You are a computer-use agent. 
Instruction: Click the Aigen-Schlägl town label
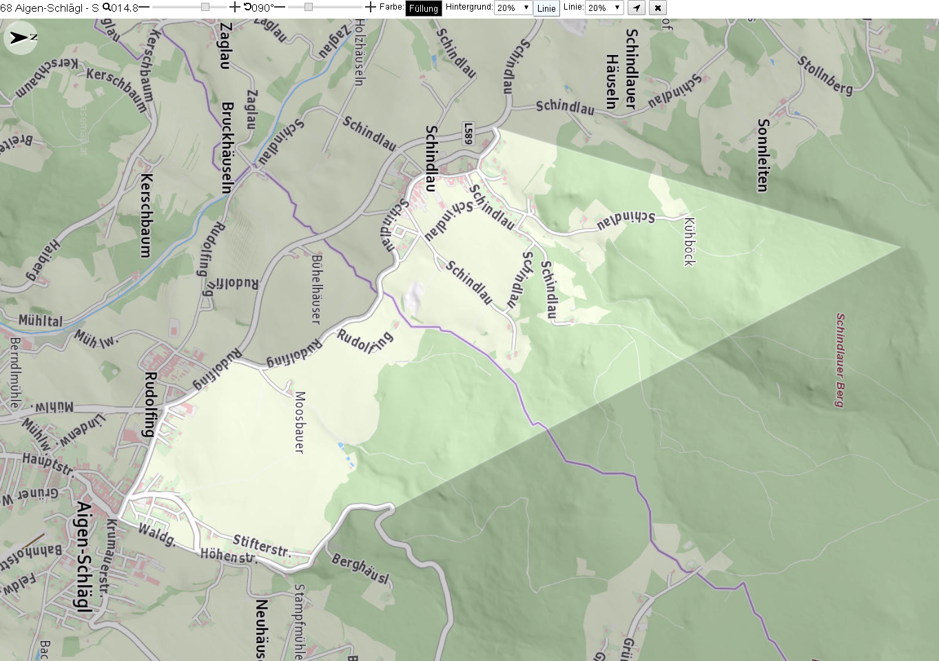point(83,556)
